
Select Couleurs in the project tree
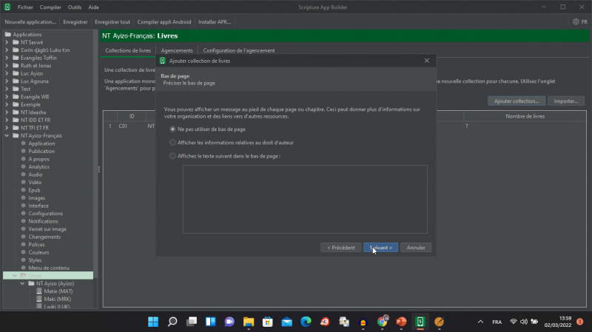[x=39, y=252]
